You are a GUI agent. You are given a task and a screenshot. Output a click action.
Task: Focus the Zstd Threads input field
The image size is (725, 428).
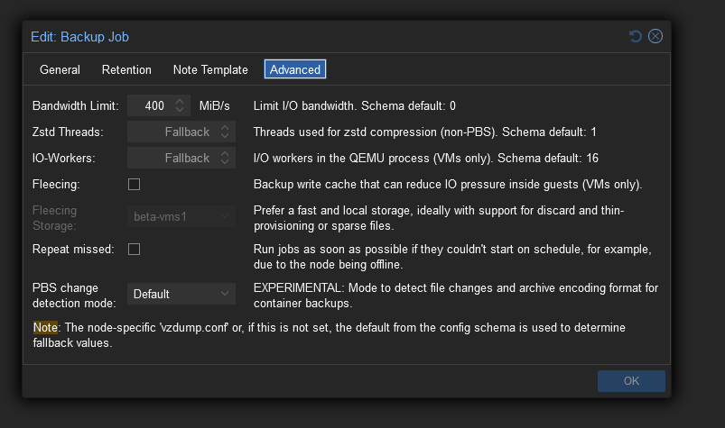(x=172, y=132)
